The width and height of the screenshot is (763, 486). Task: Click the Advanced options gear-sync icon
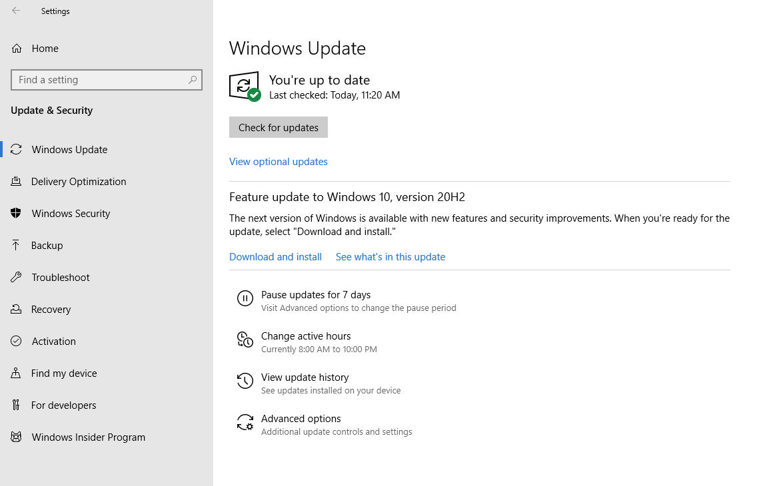click(245, 422)
